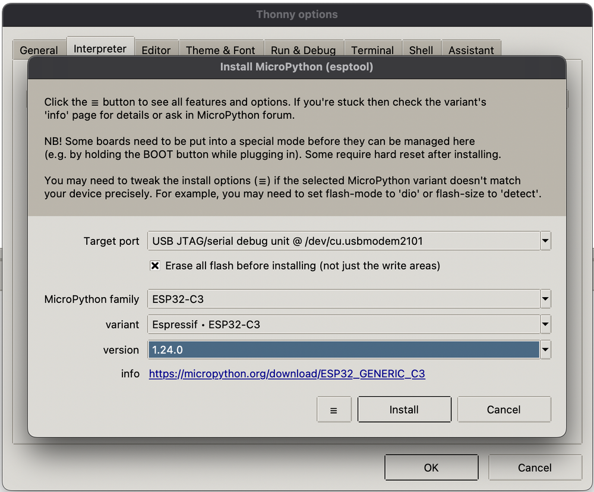Viewport: 594px width, 492px height.
Task: Open the Terminal tab
Action: point(372,51)
